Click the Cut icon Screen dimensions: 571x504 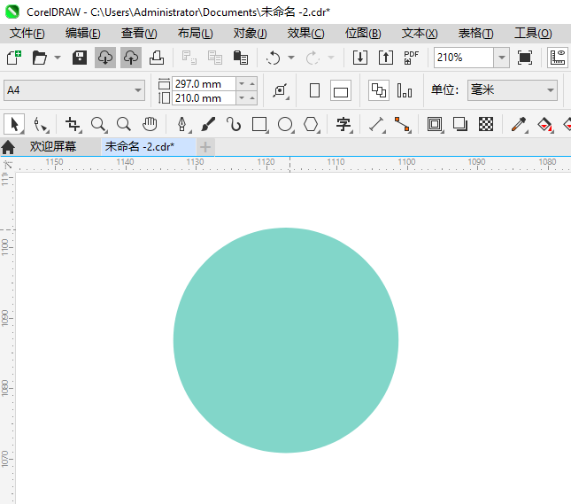[189, 58]
